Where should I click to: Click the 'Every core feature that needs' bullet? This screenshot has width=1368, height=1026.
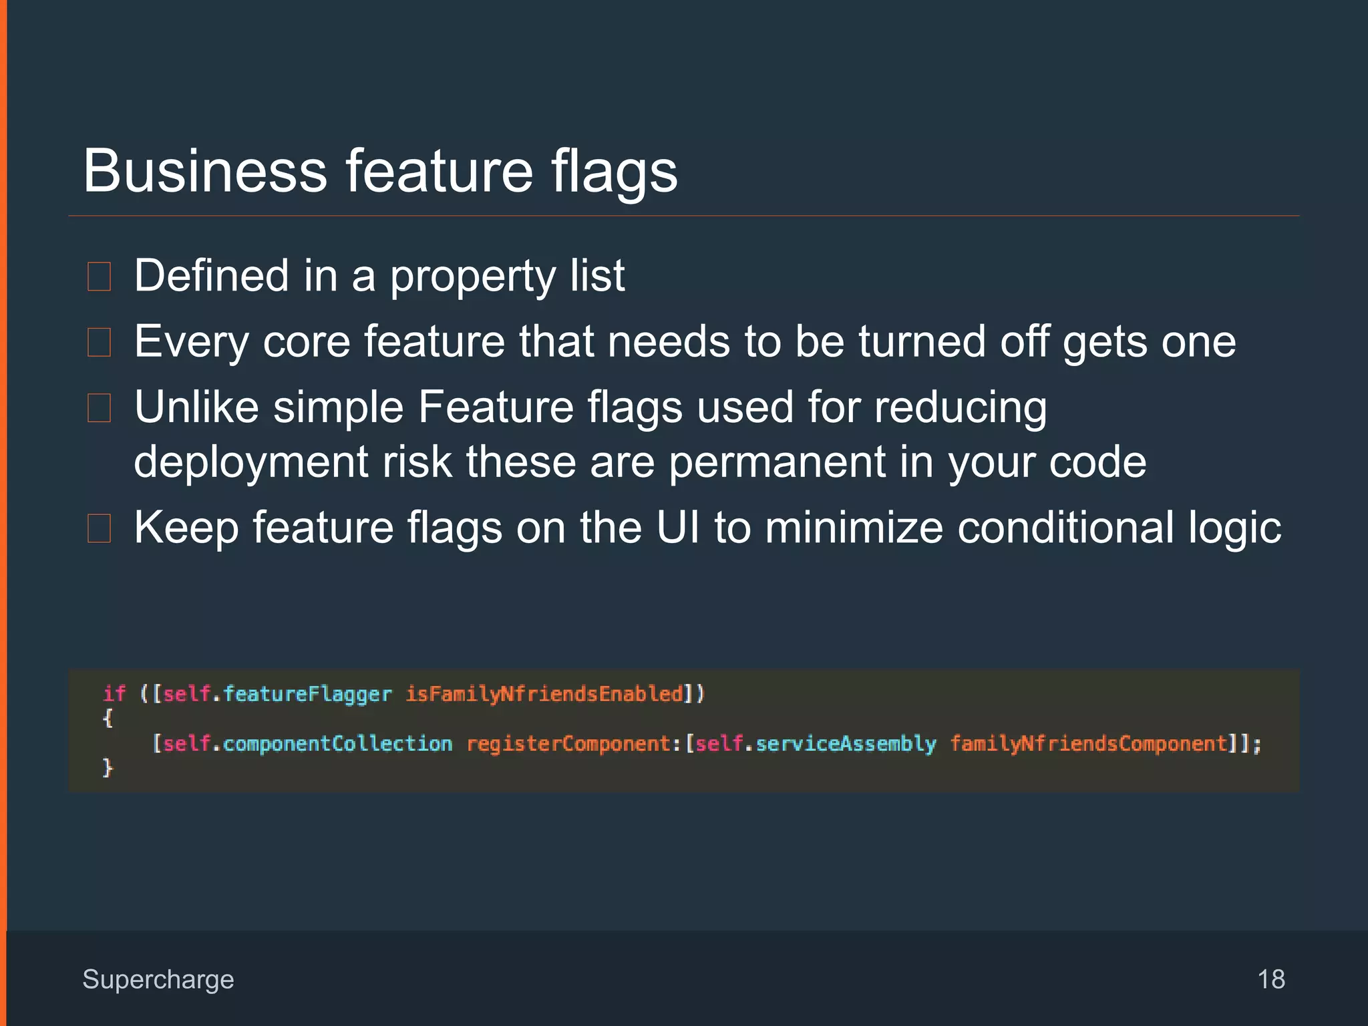[x=685, y=342]
